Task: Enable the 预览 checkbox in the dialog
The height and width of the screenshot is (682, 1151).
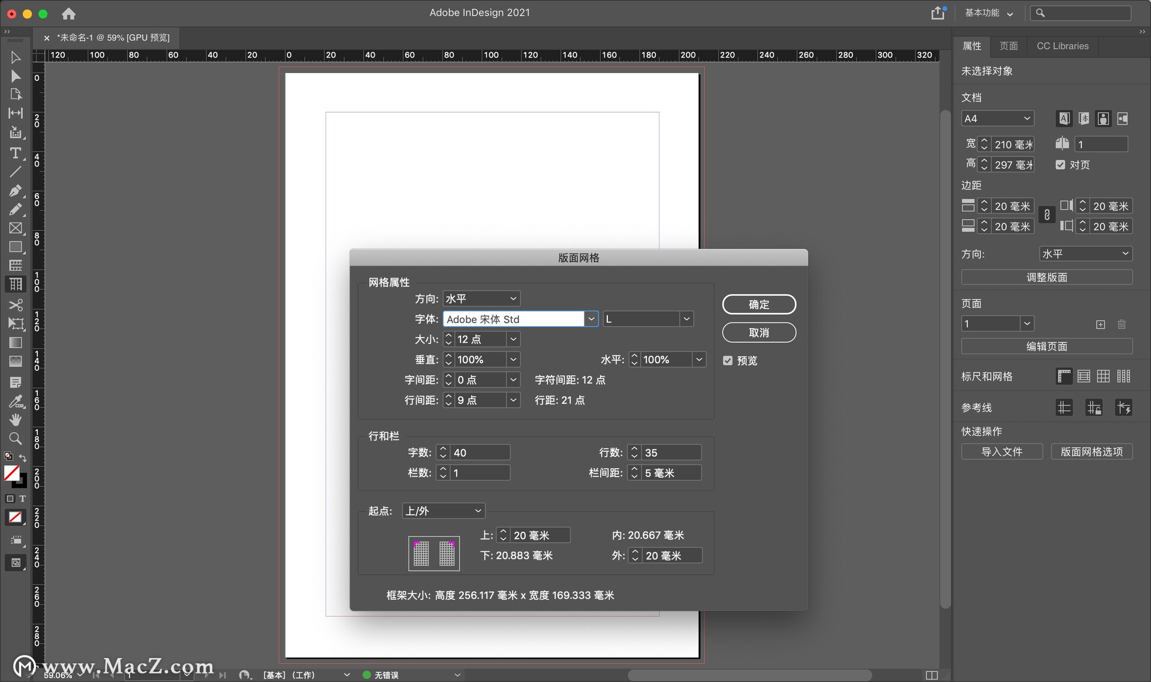Action: 727,360
